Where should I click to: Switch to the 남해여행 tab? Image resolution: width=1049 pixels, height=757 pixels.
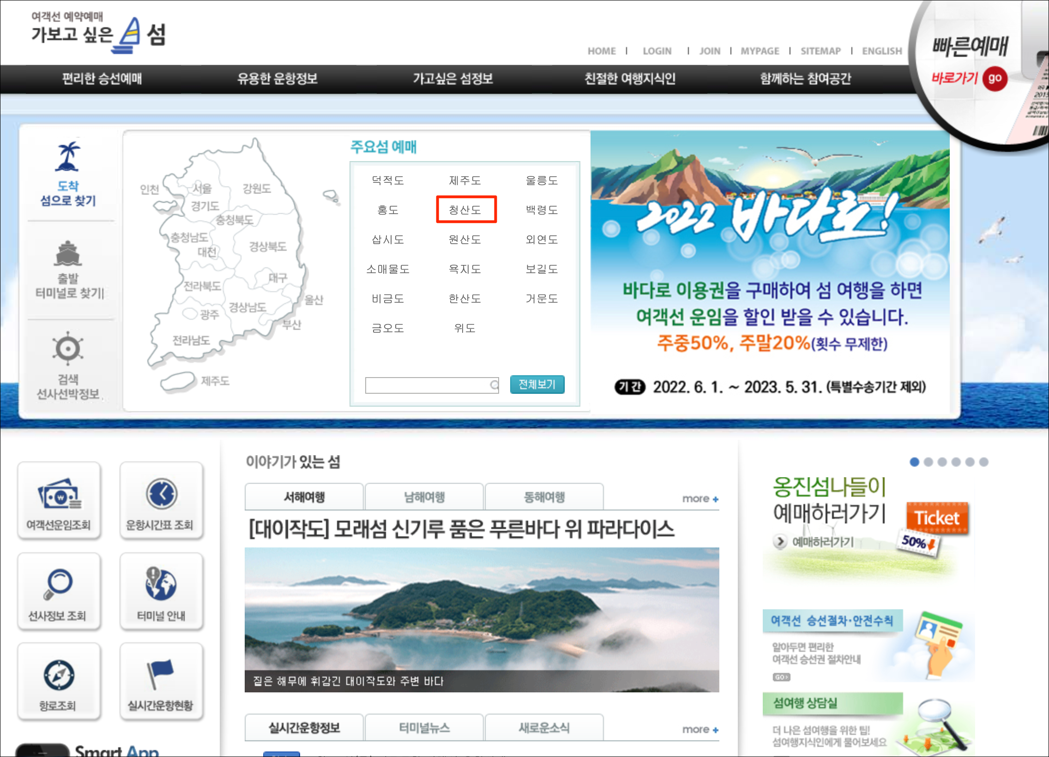pos(424,497)
